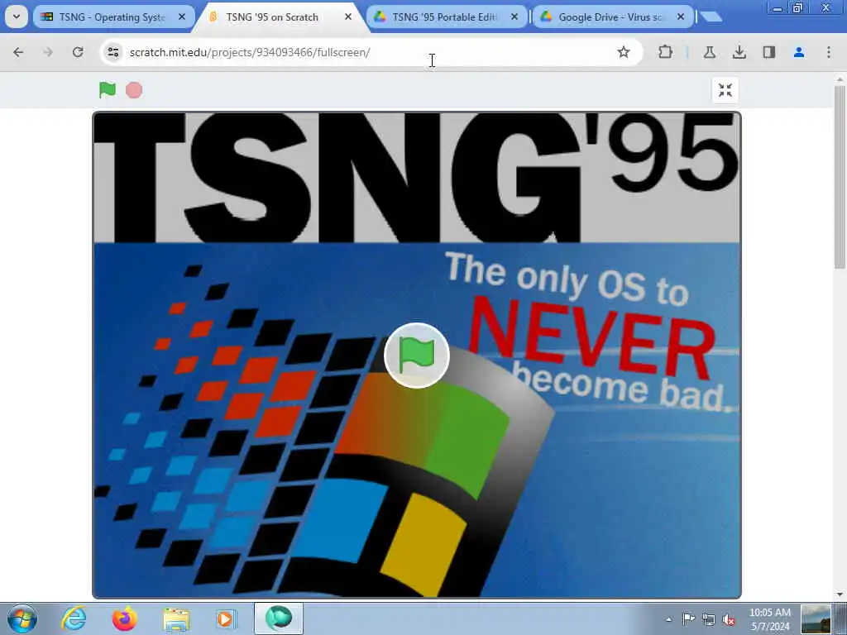The image size is (847, 635).
Task: Open the Extensions puzzle icon
Action: point(666,52)
